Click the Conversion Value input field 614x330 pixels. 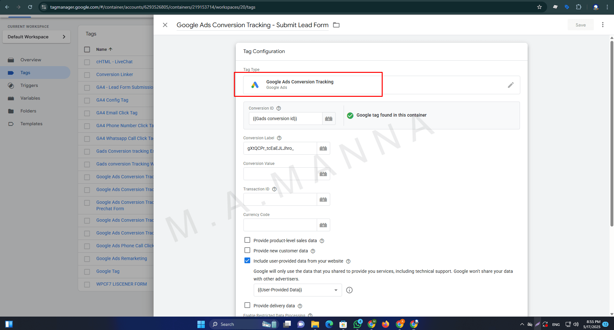pos(280,174)
